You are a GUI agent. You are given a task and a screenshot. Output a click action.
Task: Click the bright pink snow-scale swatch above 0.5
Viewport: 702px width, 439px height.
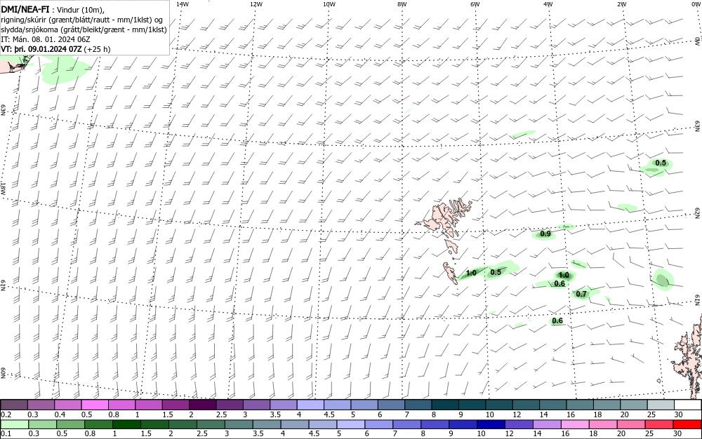coord(95,405)
